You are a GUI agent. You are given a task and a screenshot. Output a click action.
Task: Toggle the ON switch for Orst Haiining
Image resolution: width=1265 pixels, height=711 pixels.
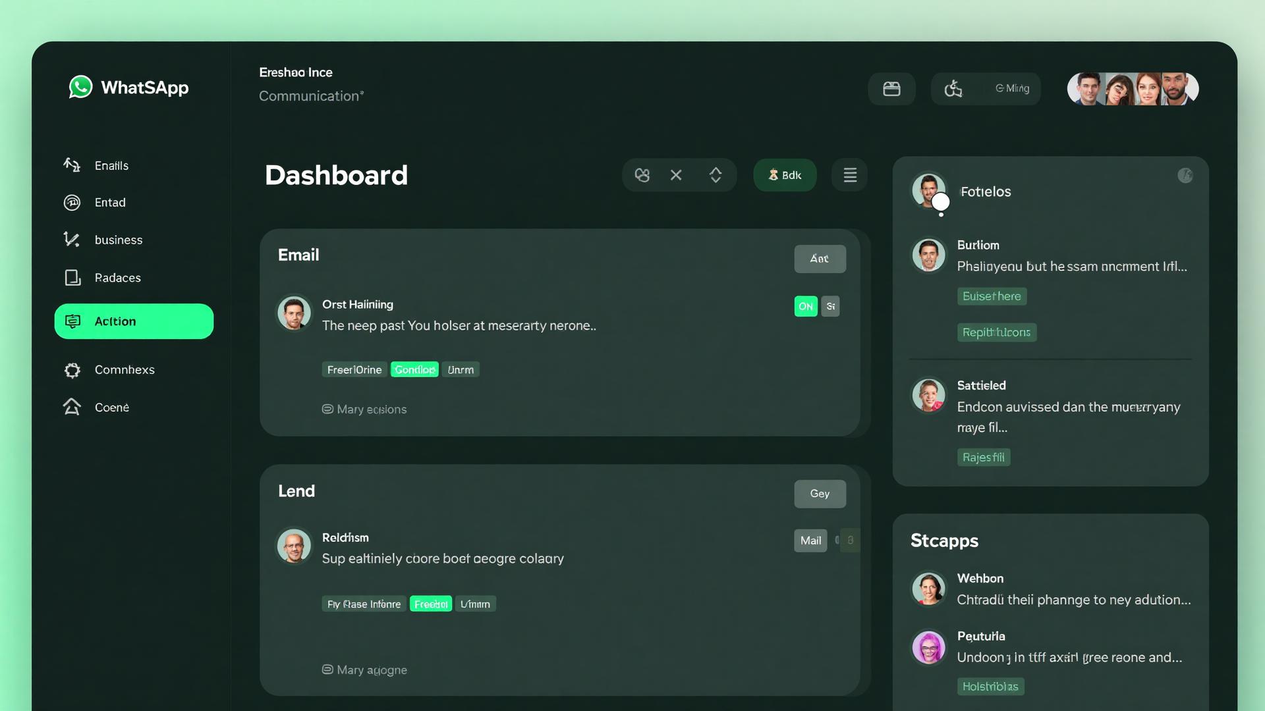point(805,306)
